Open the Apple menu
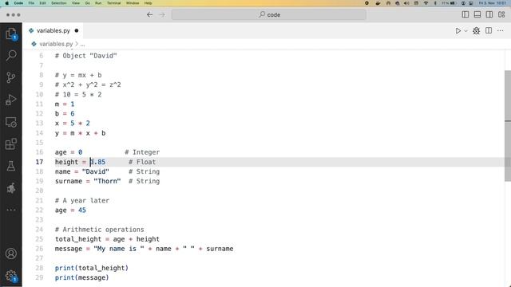The width and height of the screenshot is (511, 287). 7,3
